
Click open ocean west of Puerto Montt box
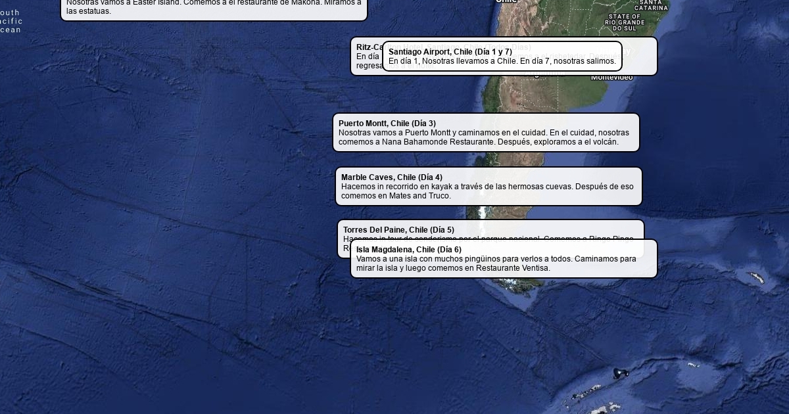[x=197, y=131]
